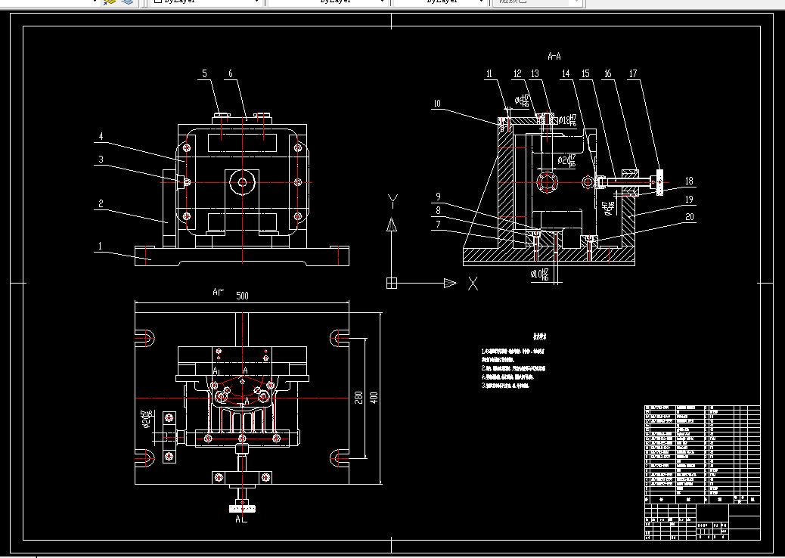The width and height of the screenshot is (785, 558).
Task: Select part balloon number 8
Action: tap(438, 211)
